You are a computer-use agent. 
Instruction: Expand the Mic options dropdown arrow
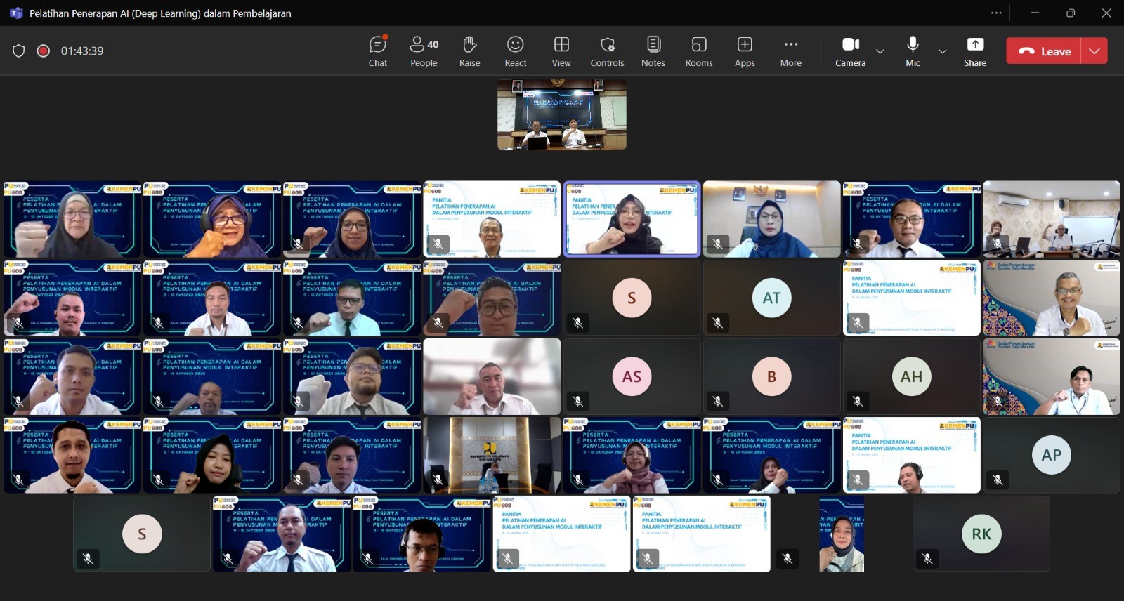click(943, 51)
